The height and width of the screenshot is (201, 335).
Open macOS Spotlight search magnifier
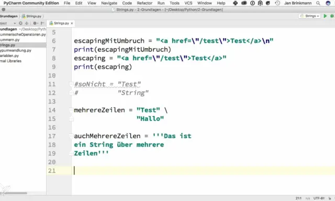pos(318,3)
